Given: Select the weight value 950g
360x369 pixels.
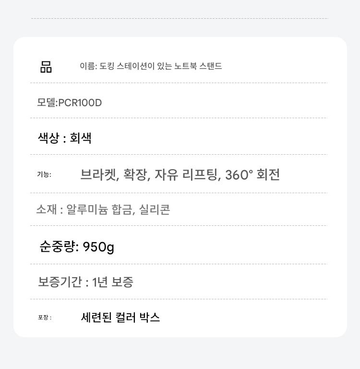Looking at the screenshot, I should pyautogui.click(x=98, y=247).
